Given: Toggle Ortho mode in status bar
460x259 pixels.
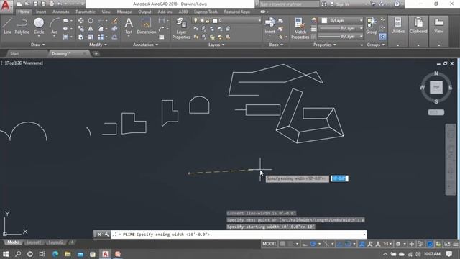Looking at the screenshot, I should pos(305,244).
